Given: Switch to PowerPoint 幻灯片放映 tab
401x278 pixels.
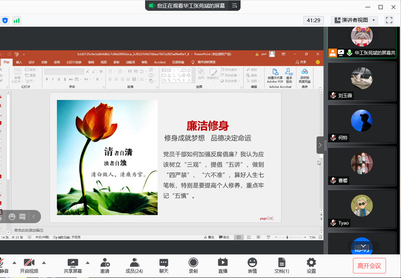Looking at the screenshot, I should point(74,62).
